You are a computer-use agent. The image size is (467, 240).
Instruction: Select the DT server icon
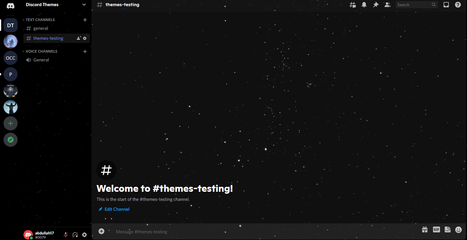11,25
